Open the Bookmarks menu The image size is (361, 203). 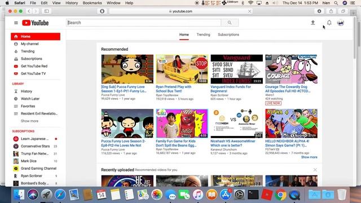click(92, 3)
